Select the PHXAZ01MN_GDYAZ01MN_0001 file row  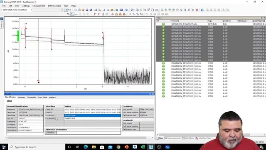click(211, 63)
